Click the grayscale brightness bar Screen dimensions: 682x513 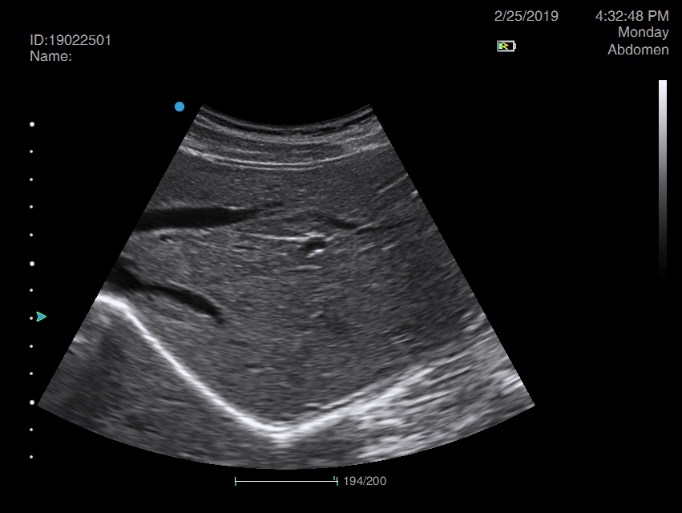[x=663, y=183]
